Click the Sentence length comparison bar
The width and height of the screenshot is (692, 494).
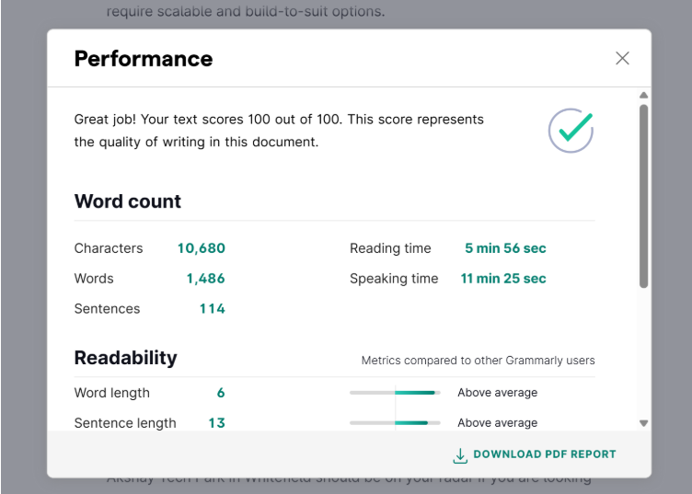point(395,423)
